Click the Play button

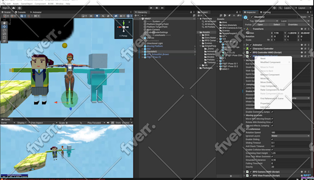151,8
